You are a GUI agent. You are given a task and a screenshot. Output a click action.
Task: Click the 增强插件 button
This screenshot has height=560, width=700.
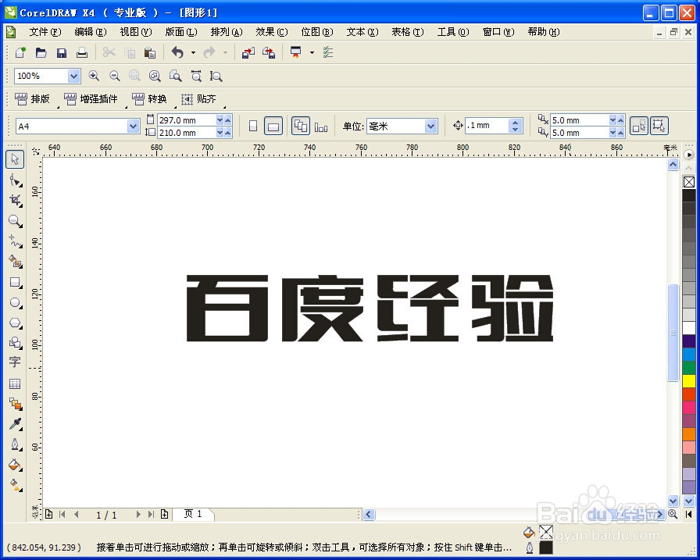point(91,99)
